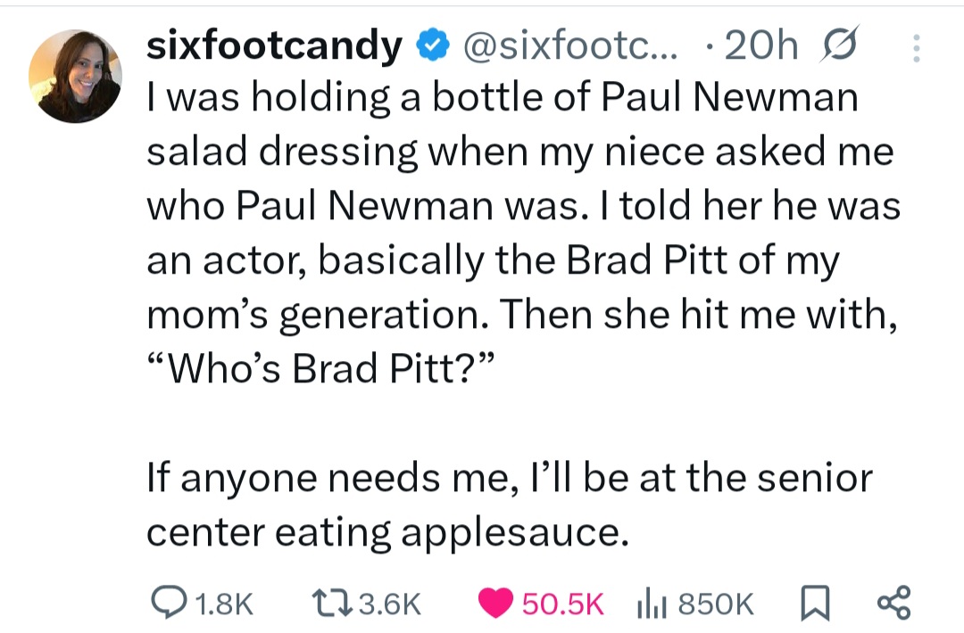Image resolution: width=964 pixels, height=633 pixels.
Task: Open the sixfootcandy display name
Action: tap(274, 46)
